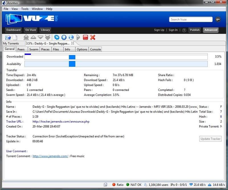Screen dimensions: 228x190
Task: Click the Advanced button
Action: 211,30
